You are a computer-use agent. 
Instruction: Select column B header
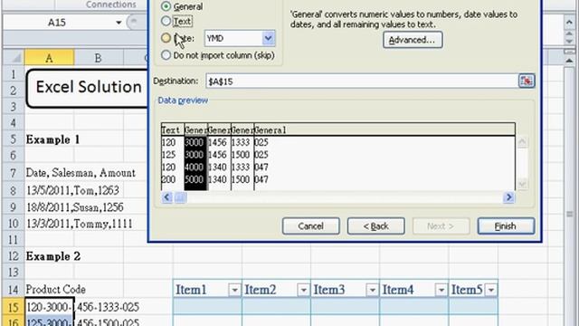point(99,58)
